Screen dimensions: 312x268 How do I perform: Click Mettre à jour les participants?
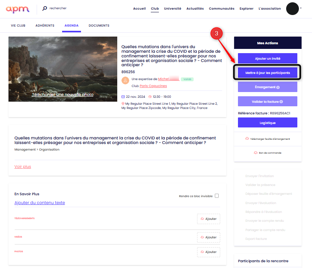point(267,73)
